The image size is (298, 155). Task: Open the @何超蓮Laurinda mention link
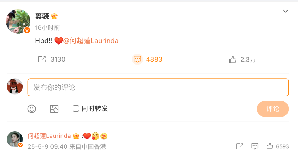tap(91, 41)
